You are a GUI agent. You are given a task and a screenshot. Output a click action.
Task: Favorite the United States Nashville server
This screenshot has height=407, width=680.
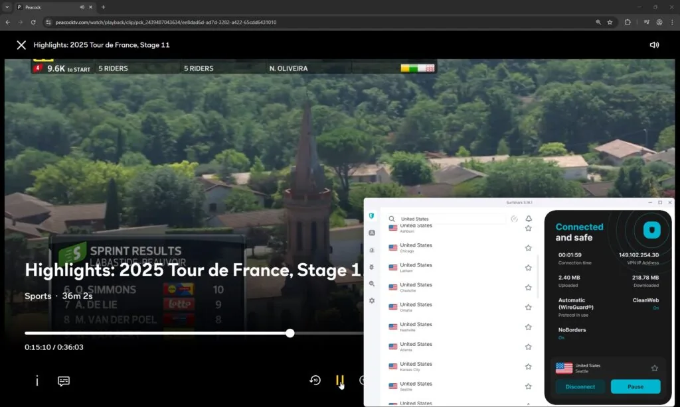pos(528,327)
